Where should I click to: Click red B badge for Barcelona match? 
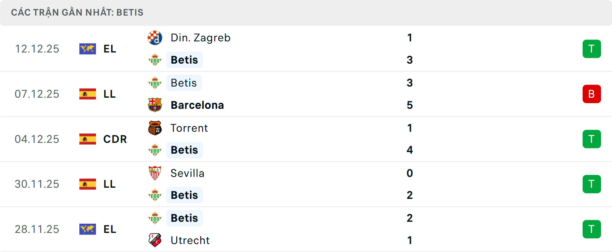(592, 94)
